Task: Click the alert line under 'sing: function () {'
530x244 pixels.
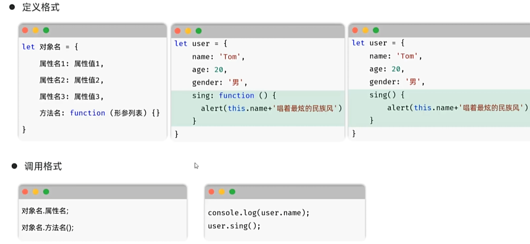Action: pos(272,108)
